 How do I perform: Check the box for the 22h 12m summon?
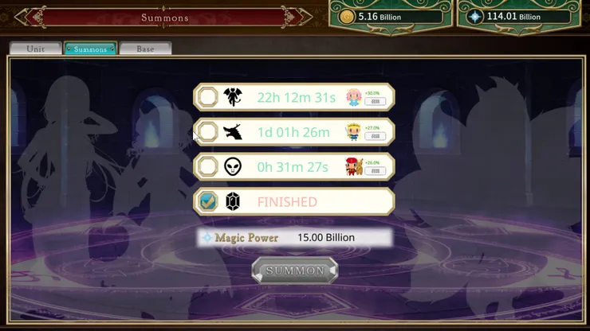click(x=208, y=97)
